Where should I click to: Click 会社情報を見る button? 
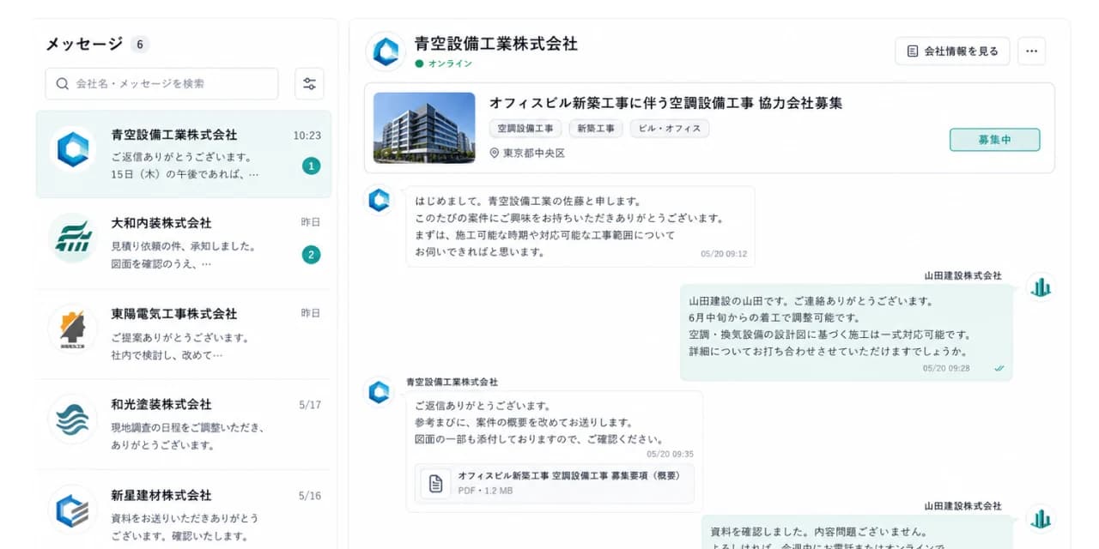point(952,51)
